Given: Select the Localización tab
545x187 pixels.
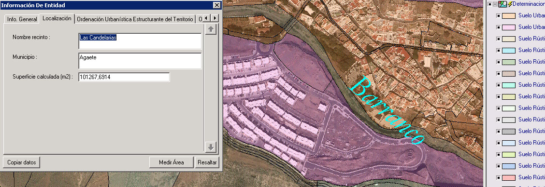Looking at the screenshot, I should [57, 19].
